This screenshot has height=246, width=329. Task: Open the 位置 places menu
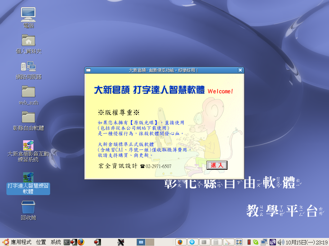click(41, 242)
